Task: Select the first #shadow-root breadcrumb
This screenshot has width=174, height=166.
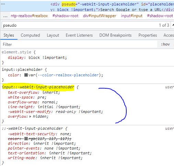Action: [65, 16]
